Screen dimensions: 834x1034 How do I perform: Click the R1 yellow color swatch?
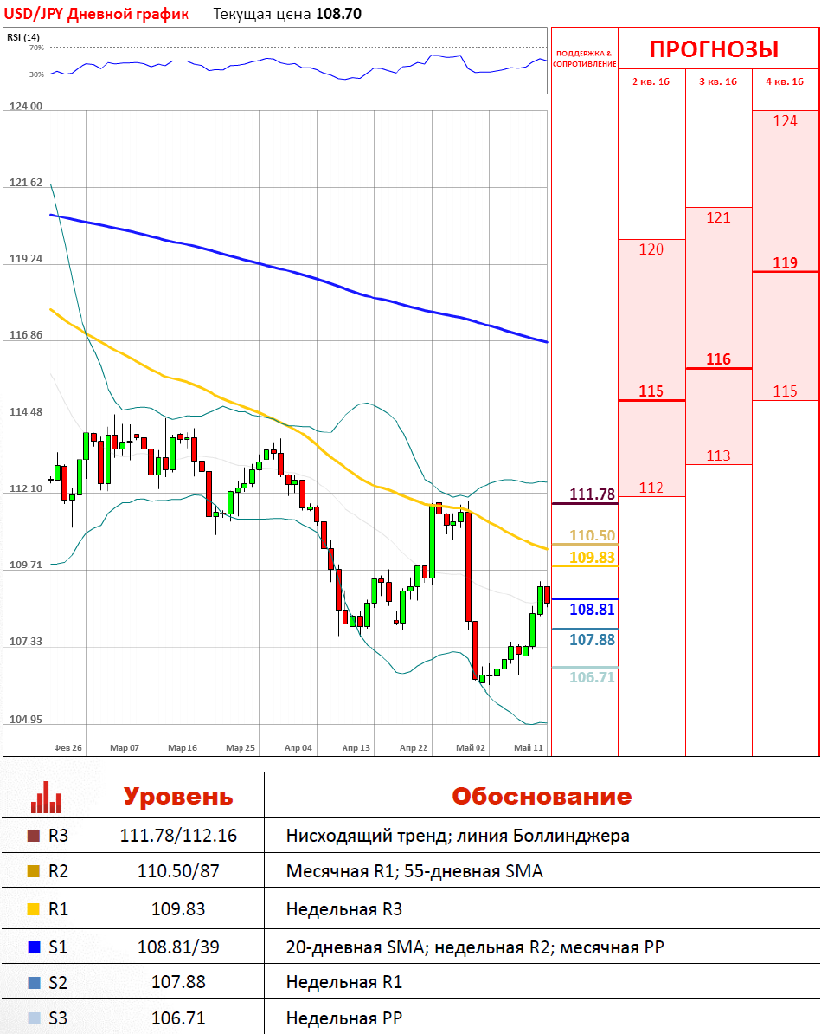click(34, 909)
